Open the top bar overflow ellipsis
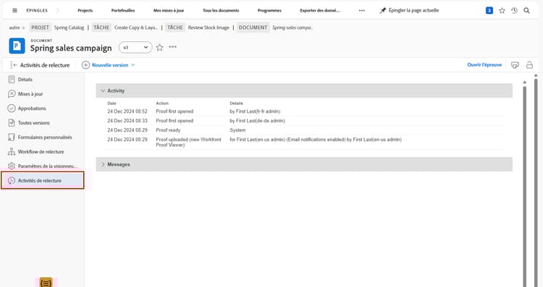543x287 pixels. (362, 10)
